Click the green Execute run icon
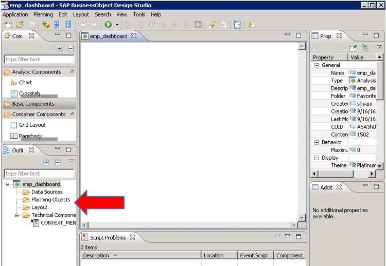Viewport: 386px width, 266px height. 108,25
